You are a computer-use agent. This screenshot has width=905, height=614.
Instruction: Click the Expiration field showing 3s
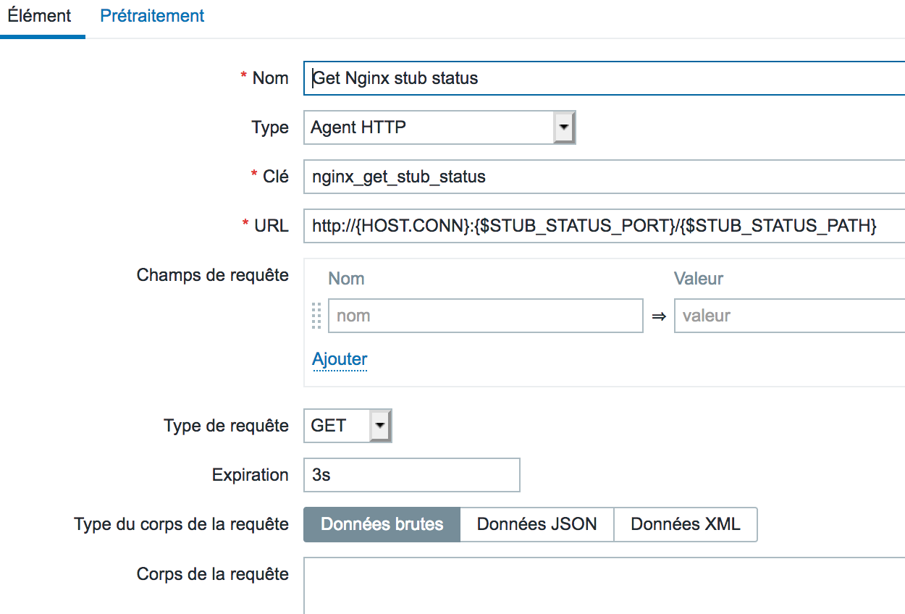(411, 475)
